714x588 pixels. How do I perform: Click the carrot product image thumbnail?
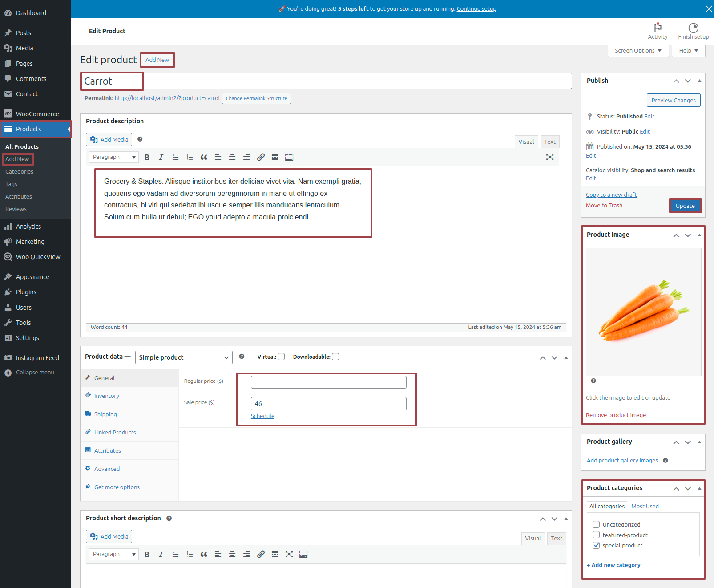643,312
